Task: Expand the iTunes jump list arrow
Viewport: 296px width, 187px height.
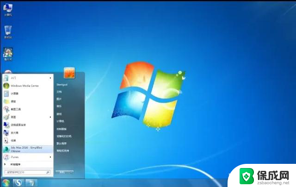Action: click(x=50, y=157)
